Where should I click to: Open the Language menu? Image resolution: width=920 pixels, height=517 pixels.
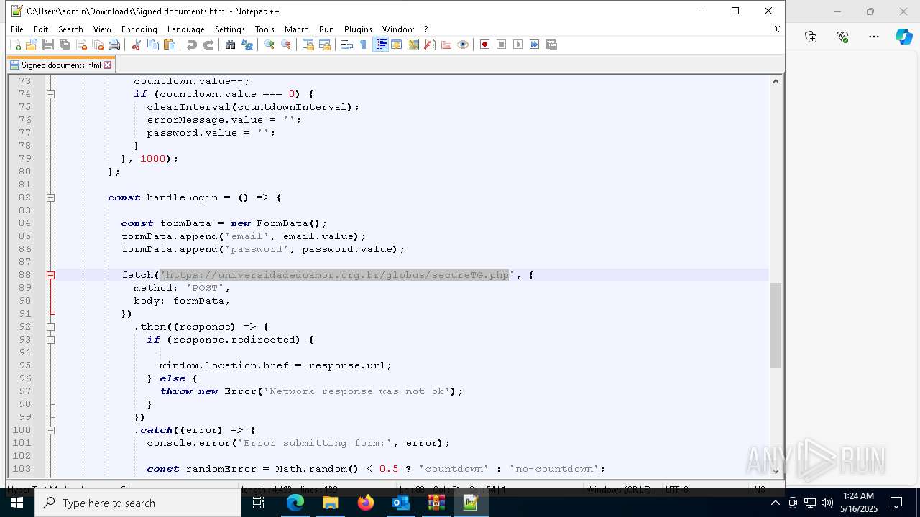[x=186, y=29]
